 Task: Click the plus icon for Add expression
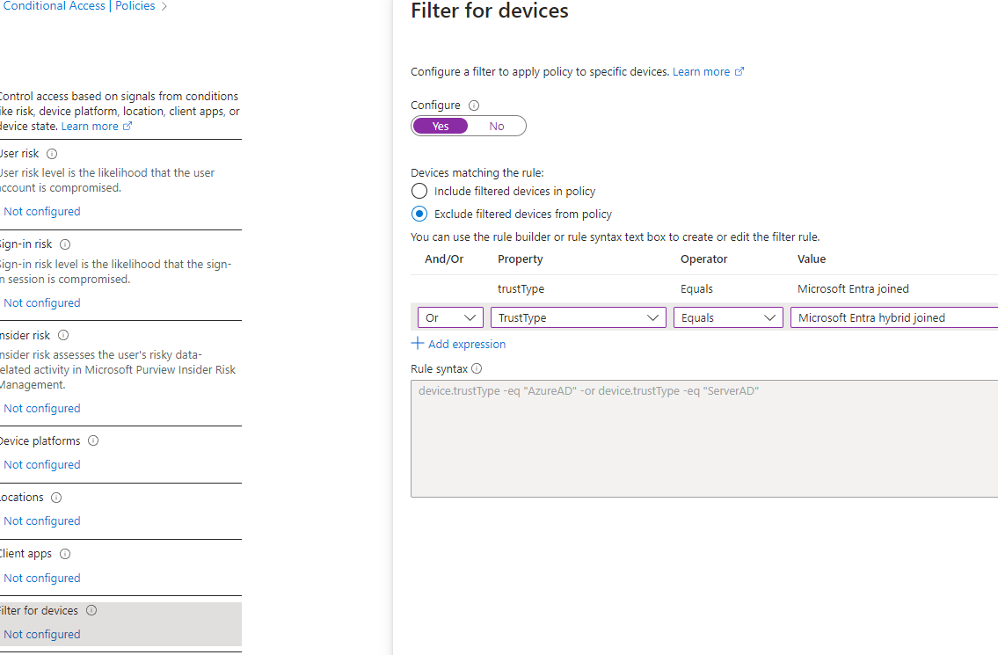point(418,344)
